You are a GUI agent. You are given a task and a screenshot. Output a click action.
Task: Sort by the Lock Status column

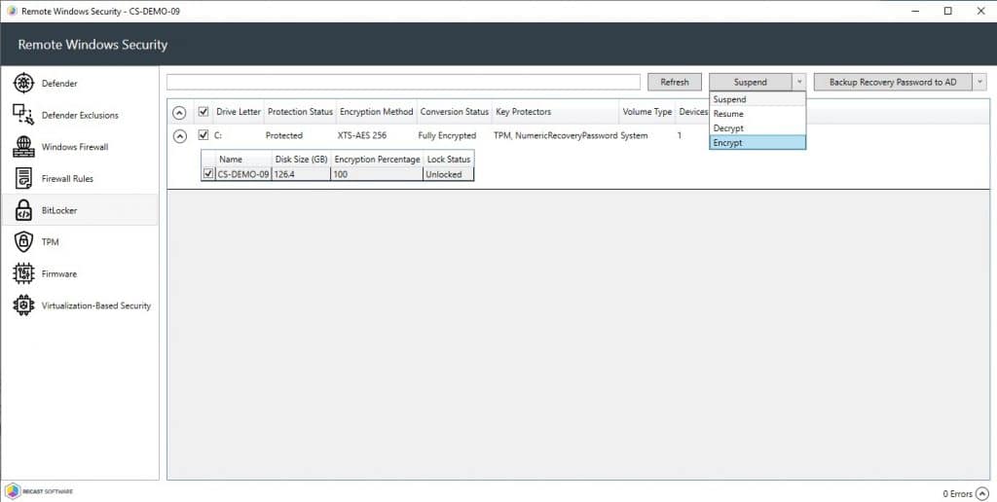[x=448, y=159]
